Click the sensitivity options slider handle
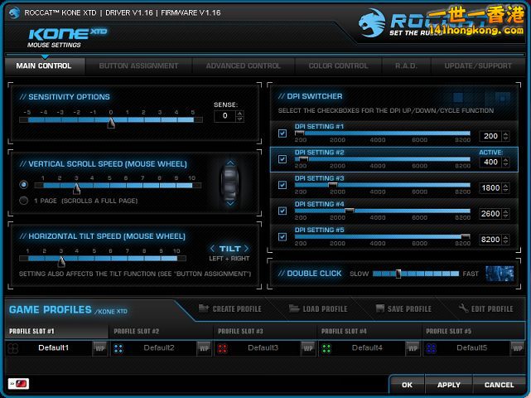The width and height of the screenshot is (531, 398). point(111,123)
